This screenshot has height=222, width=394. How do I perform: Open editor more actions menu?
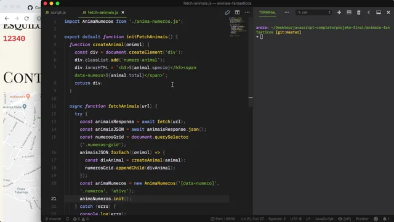(x=247, y=12)
